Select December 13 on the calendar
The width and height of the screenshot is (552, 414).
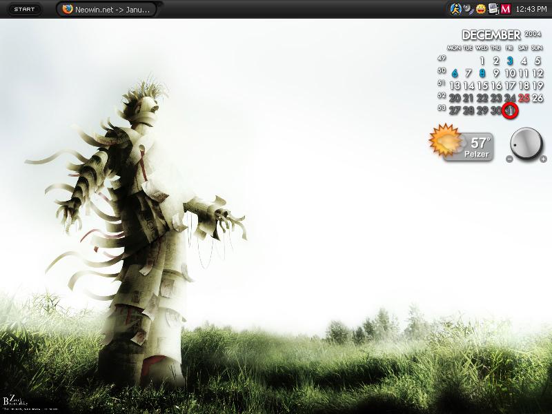(x=455, y=86)
